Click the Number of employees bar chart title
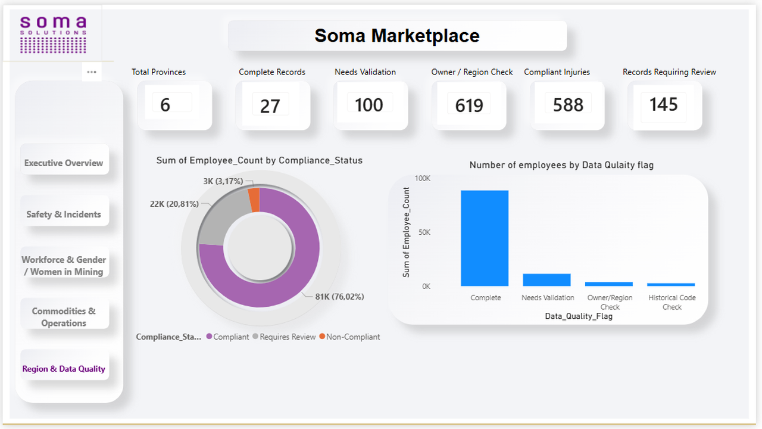Viewport: 762px width, 429px height. coord(561,165)
